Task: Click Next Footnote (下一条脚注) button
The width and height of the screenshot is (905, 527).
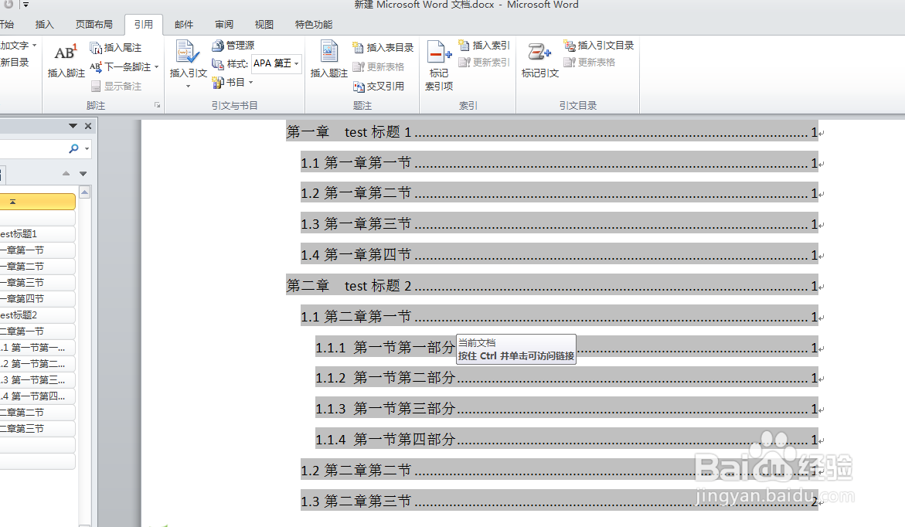Action: coord(121,67)
